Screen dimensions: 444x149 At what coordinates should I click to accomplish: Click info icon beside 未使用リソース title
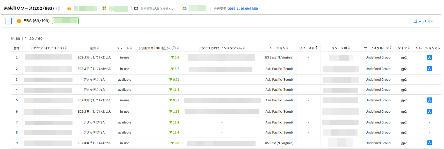[x=58, y=9]
